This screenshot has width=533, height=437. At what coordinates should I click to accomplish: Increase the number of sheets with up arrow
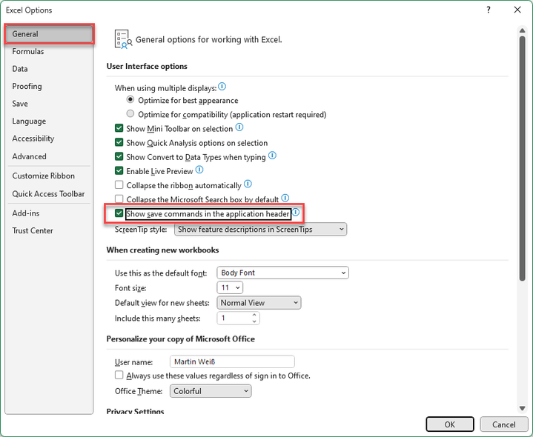(x=254, y=315)
